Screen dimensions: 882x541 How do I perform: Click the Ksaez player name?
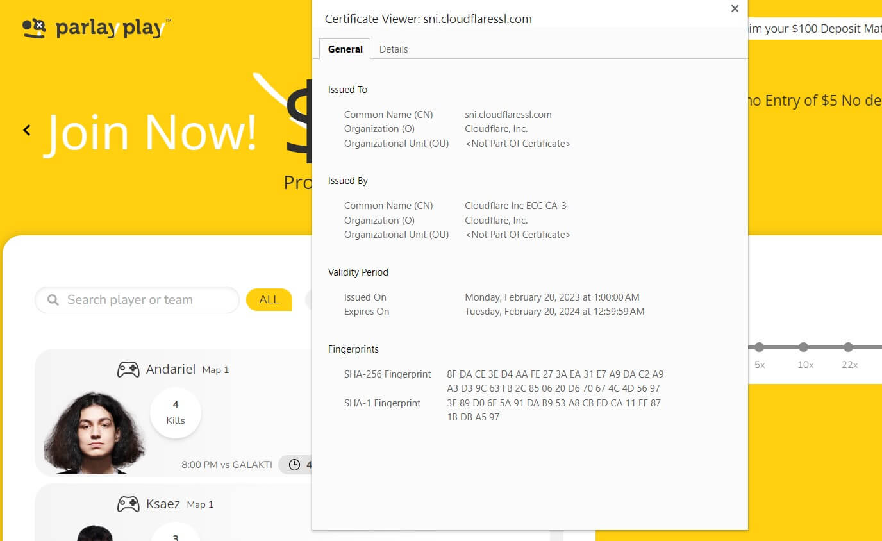[163, 504]
